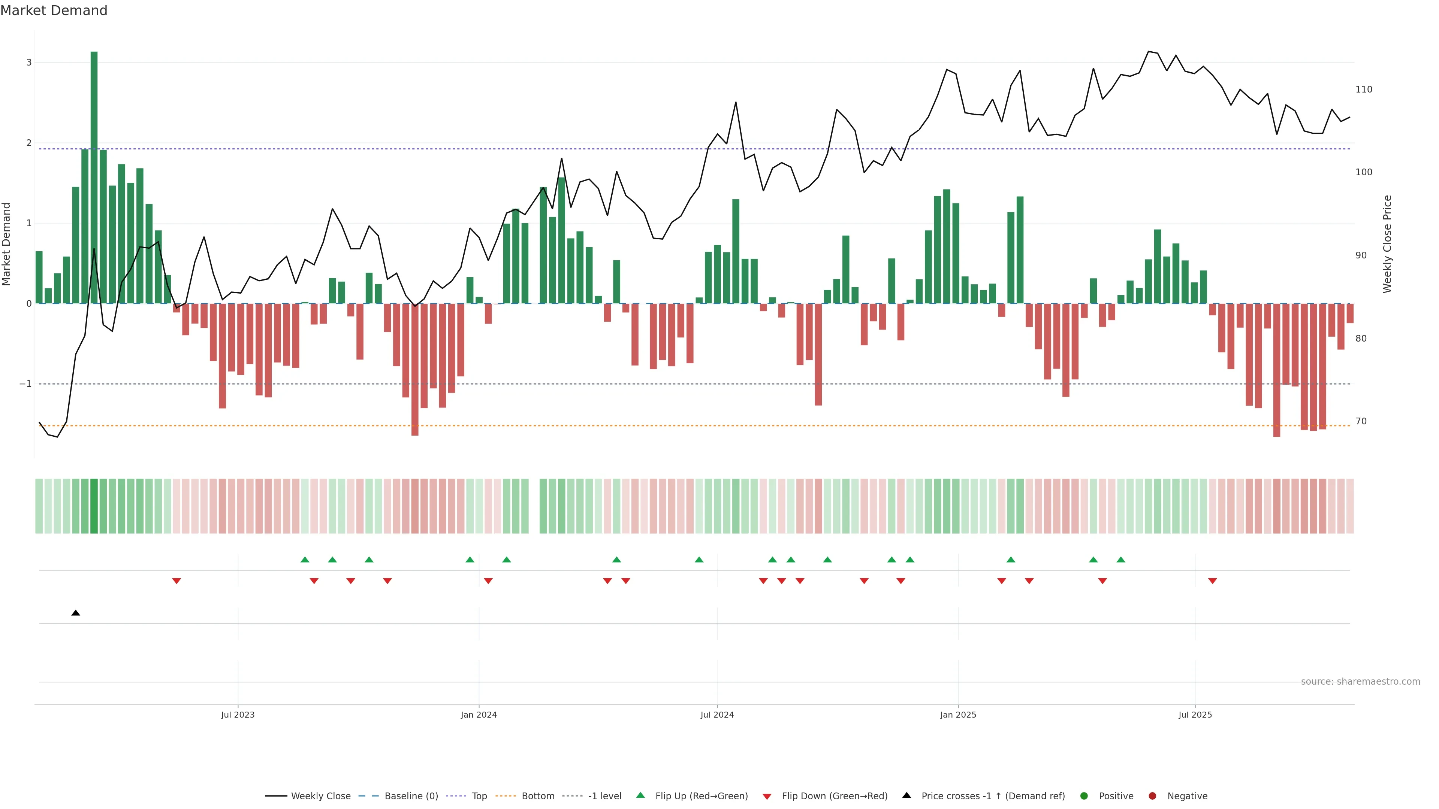Screen dimensions: 1439x809
Task: Click black triangle icon in legend
Action: 906,796
